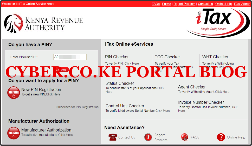Open the Guidelines for PIN Registration link
The image size is (252, 146).
pos(77,107)
